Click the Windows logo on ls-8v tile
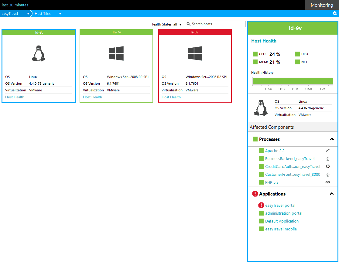339x262 pixels. pos(195,53)
